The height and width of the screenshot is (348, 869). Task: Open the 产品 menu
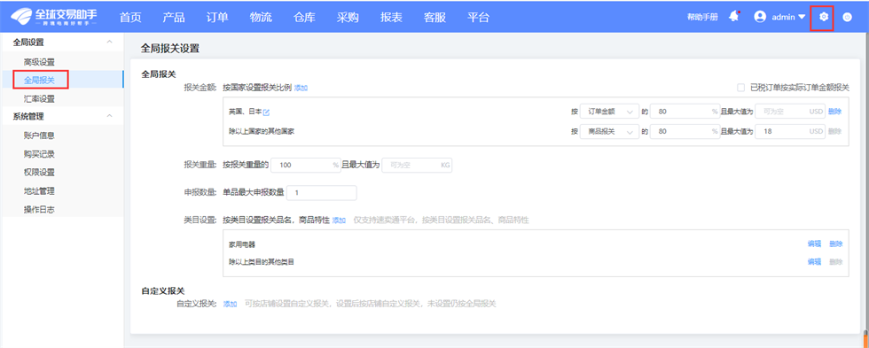coord(174,17)
